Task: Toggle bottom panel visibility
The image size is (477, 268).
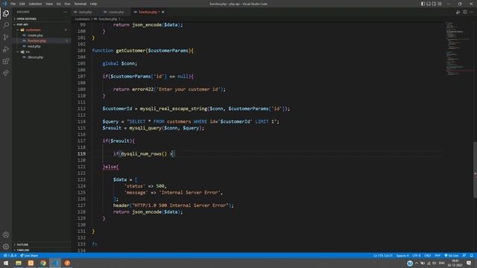Action: click(x=429, y=4)
